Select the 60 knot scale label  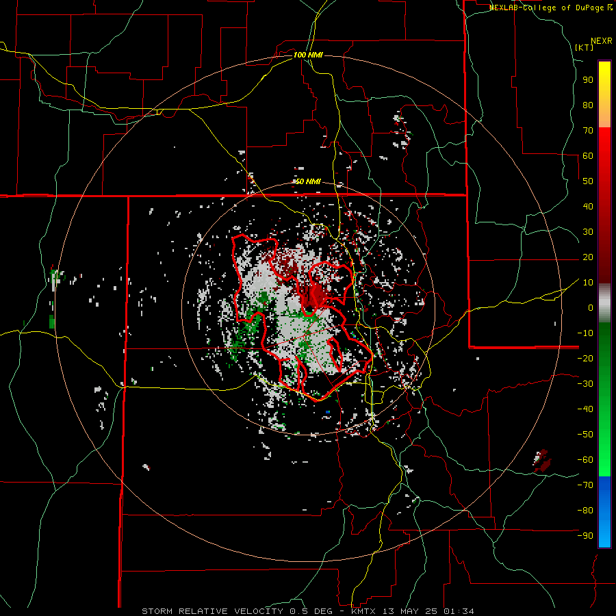click(x=588, y=155)
